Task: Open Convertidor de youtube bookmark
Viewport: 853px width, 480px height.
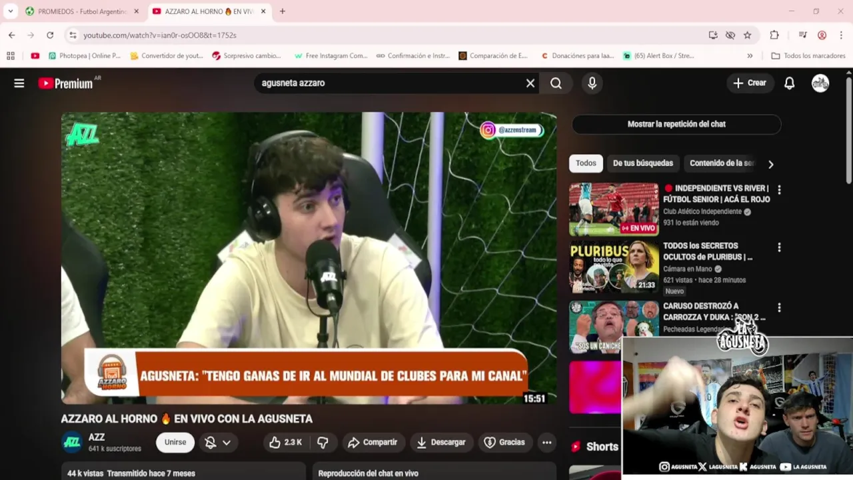Action: [x=167, y=56]
